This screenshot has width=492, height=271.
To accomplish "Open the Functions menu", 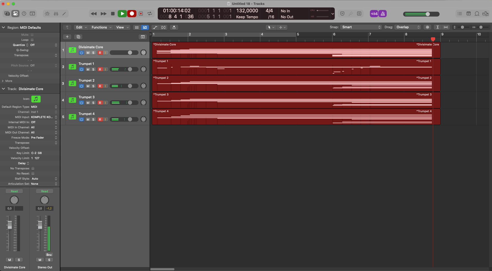I will tap(101, 27).
